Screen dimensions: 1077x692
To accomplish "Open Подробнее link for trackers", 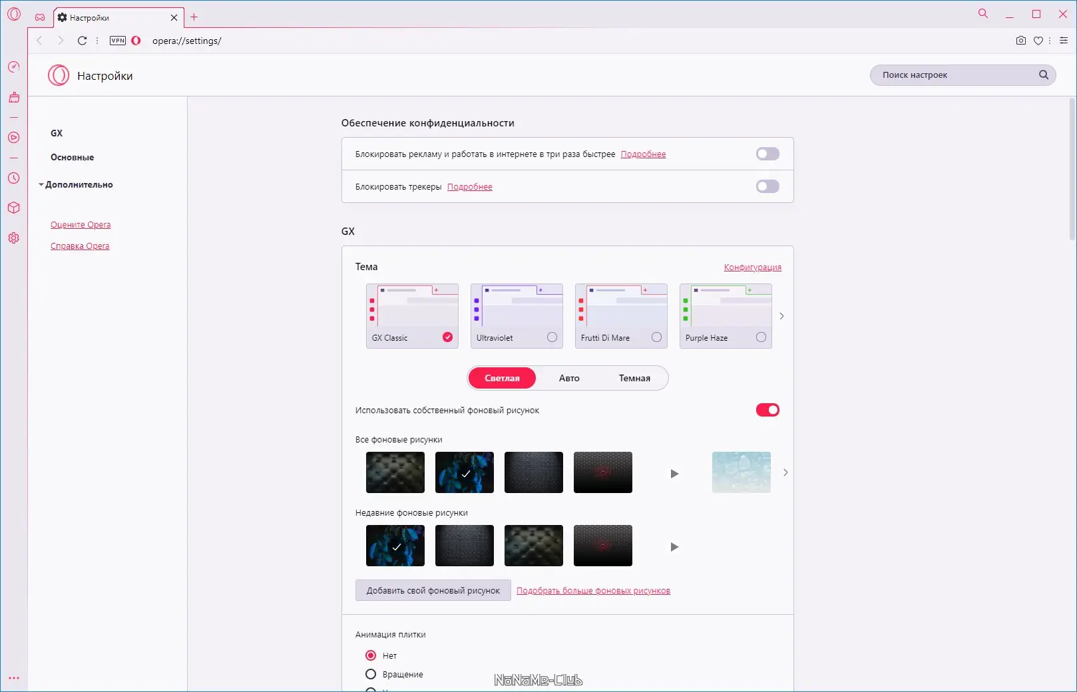I will (x=469, y=187).
